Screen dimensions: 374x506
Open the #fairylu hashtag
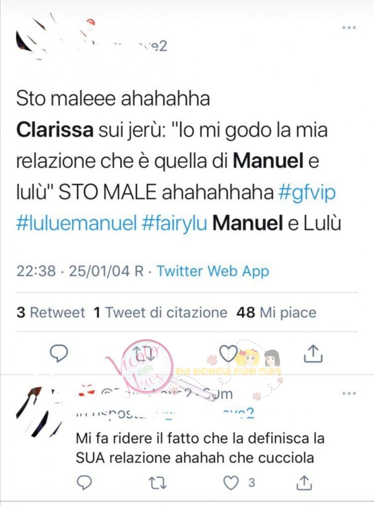coord(174,223)
